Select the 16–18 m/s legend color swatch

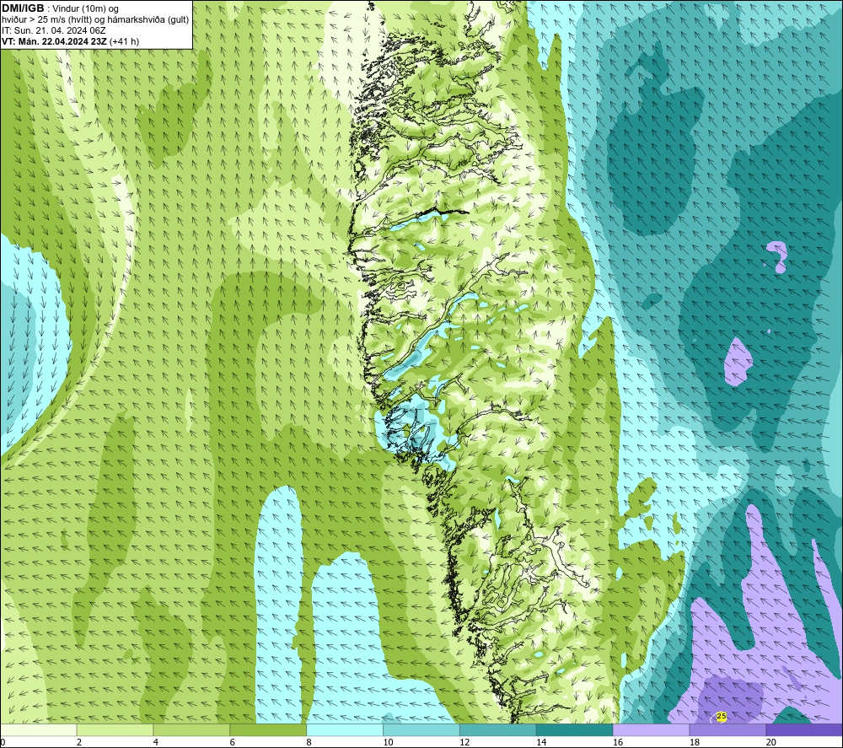651,730
